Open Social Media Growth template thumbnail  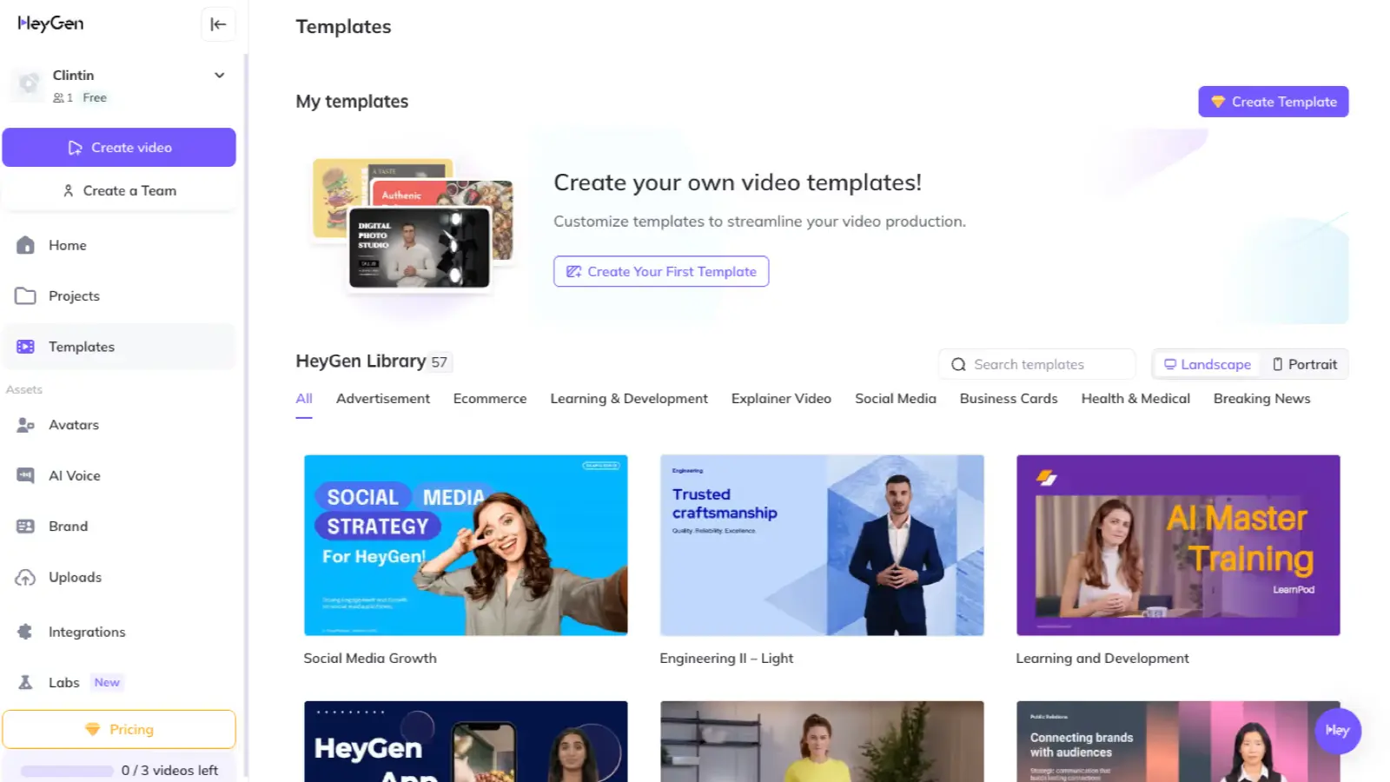pyautogui.click(x=466, y=546)
